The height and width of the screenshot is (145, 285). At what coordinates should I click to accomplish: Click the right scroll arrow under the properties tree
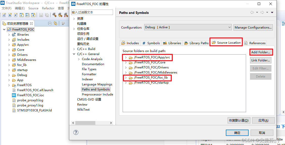(111, 123)
